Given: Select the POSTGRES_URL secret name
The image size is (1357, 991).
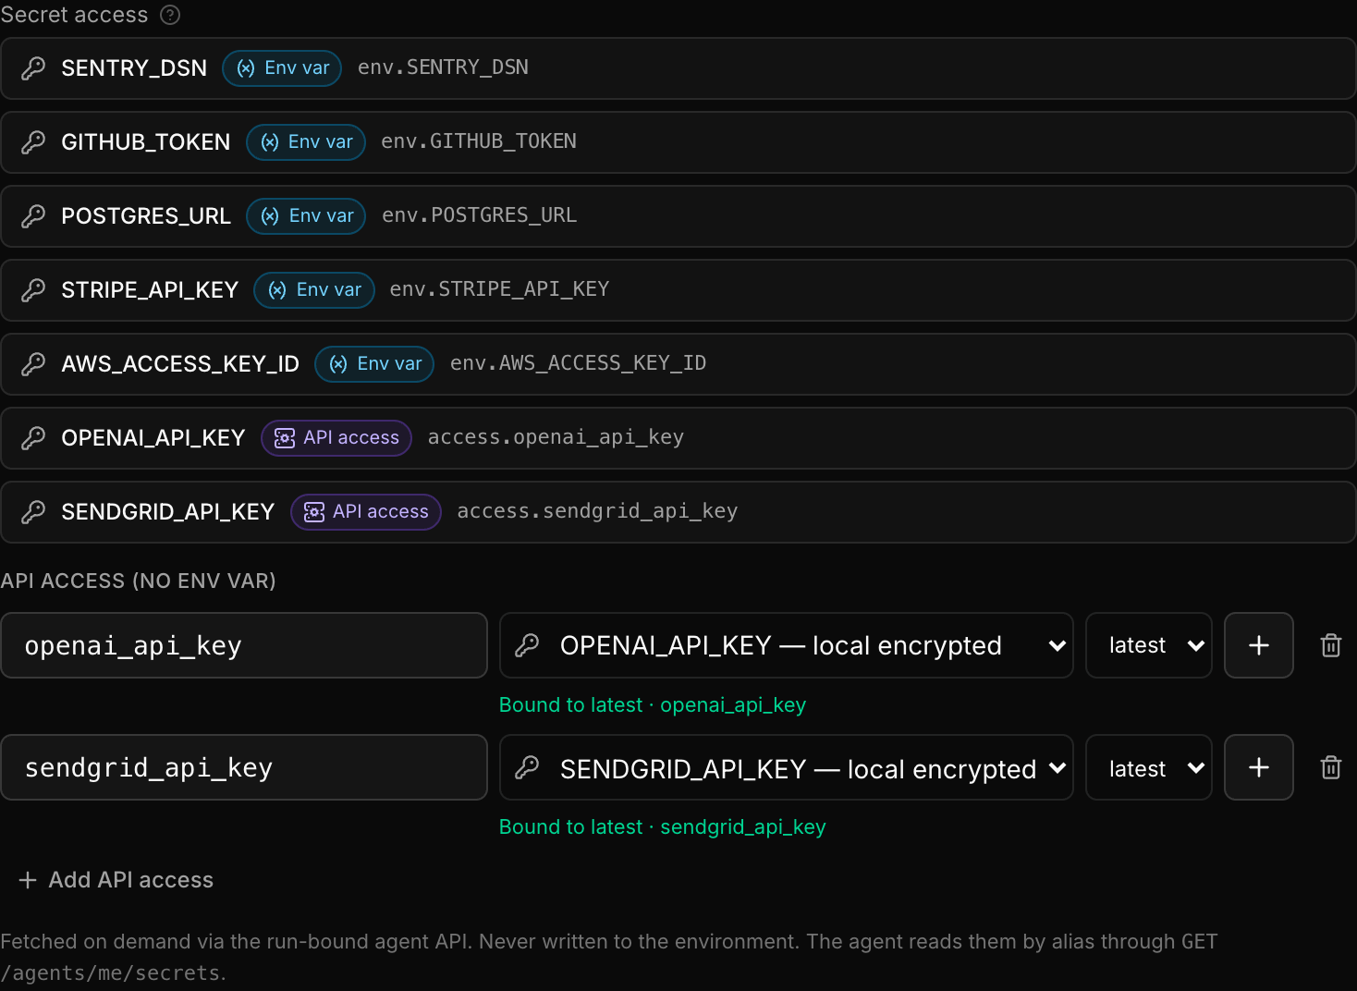Looking at the screenshot, I should click(146, 216).
